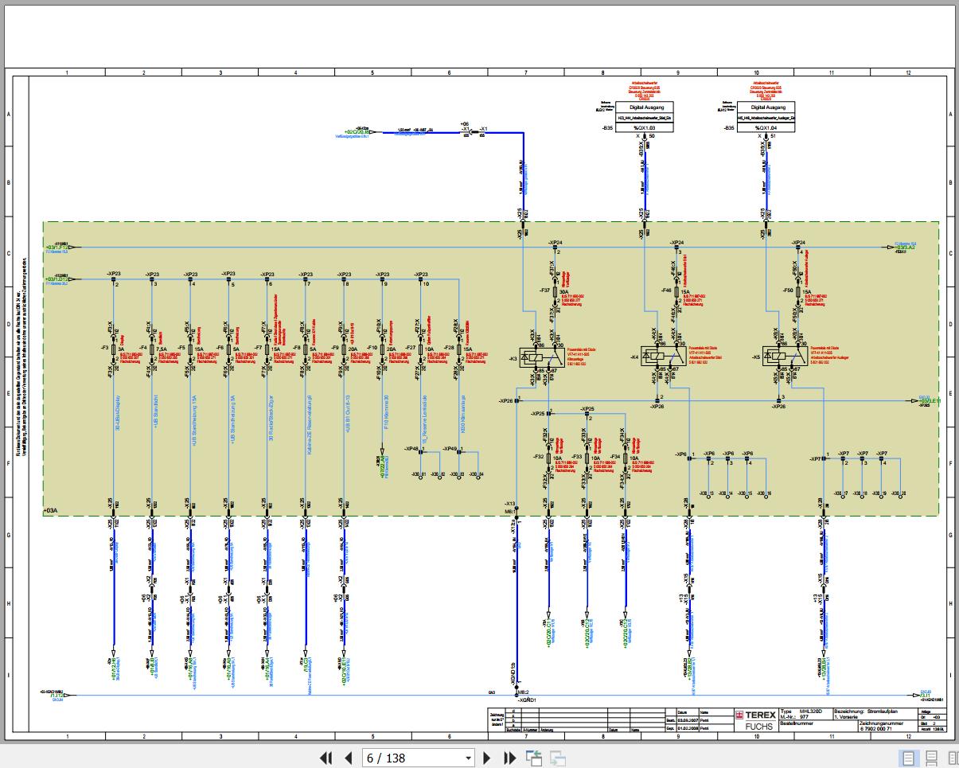Switch off highlighted page display mode

tap(908, 758)
